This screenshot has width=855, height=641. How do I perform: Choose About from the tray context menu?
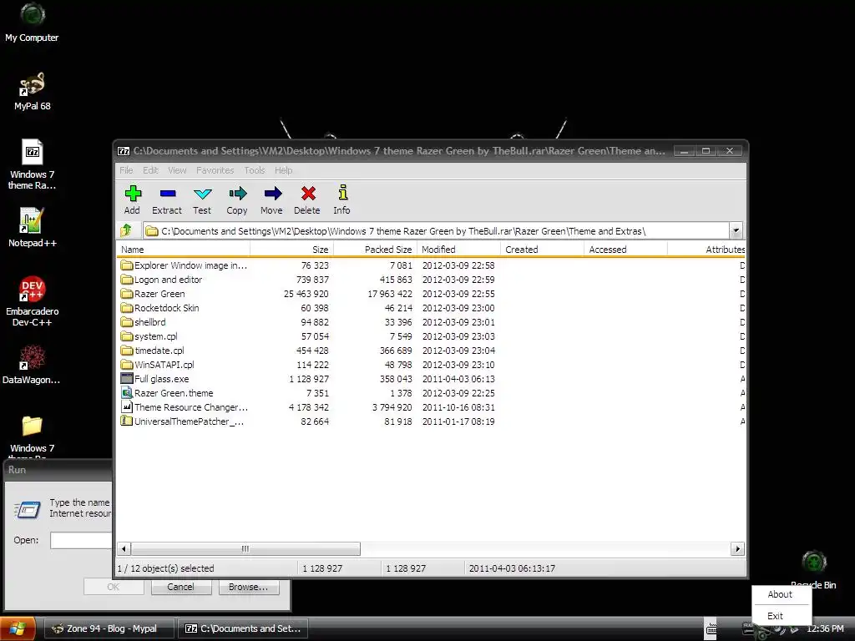782,594
